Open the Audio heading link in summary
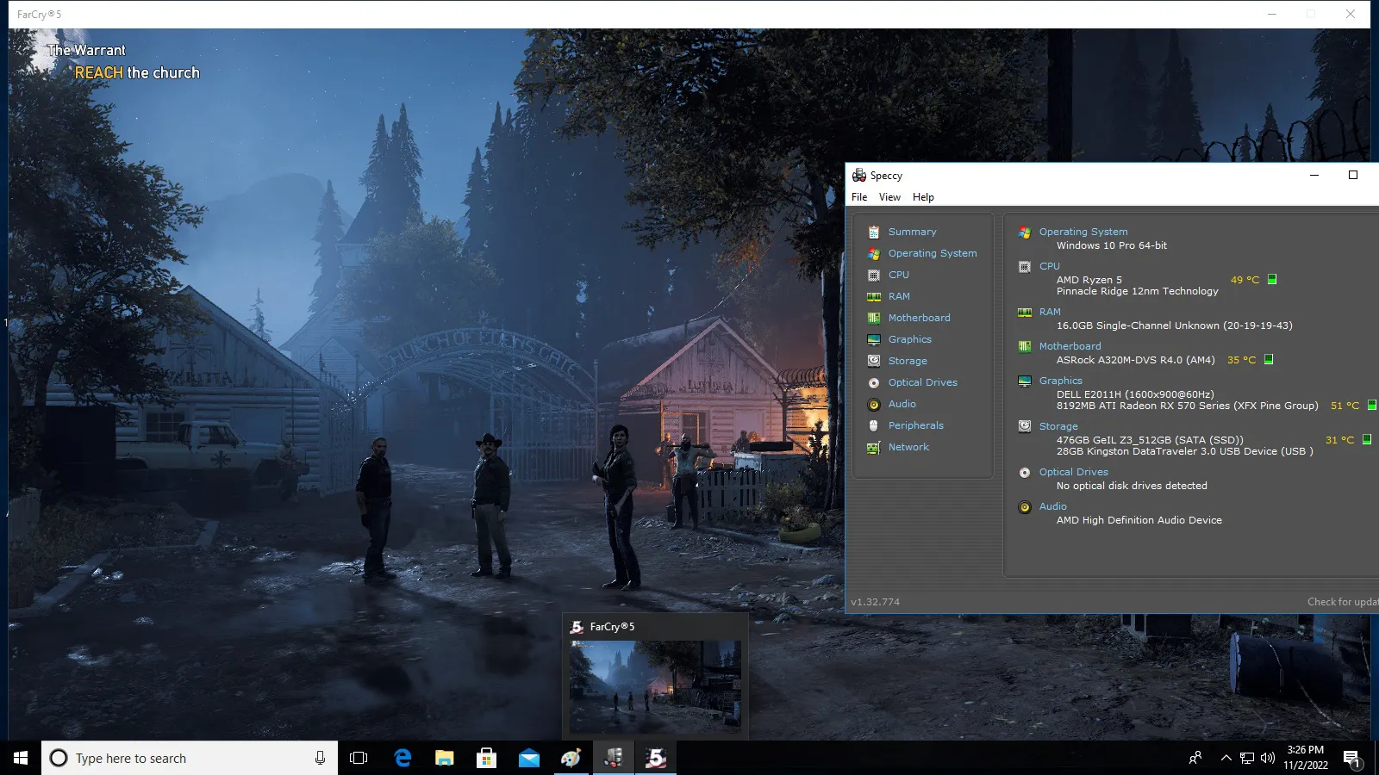 [x=1053, y=506]
